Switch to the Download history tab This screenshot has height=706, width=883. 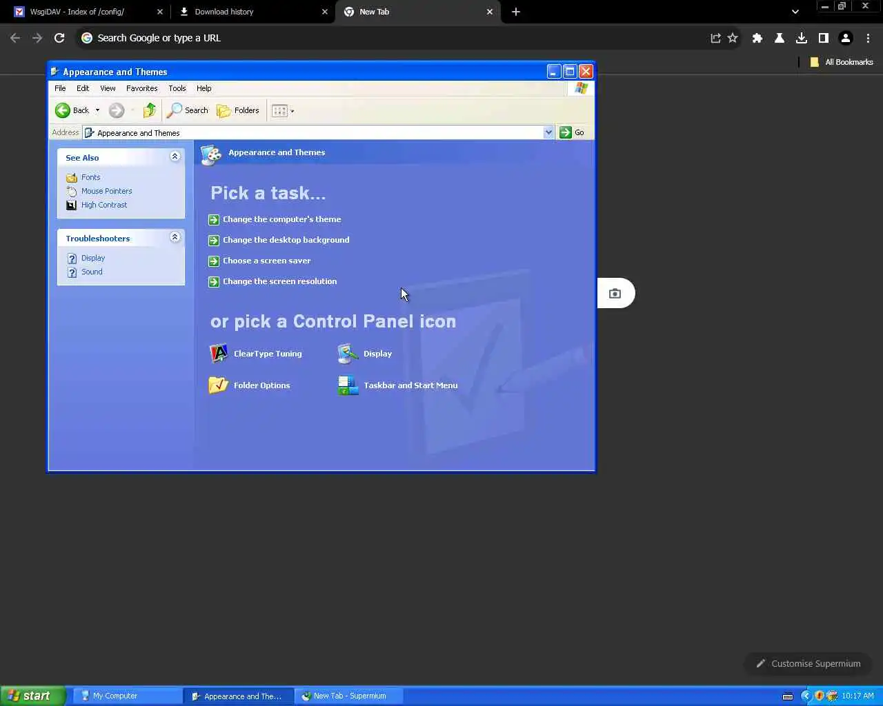(x=252, y=12)
